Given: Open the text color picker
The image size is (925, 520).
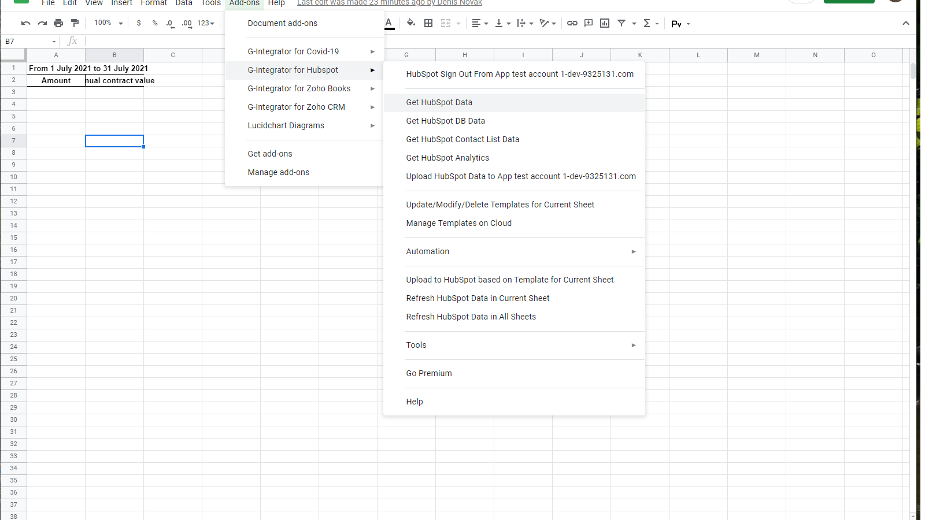Looking at the screenshot, I should pos(389,23).
